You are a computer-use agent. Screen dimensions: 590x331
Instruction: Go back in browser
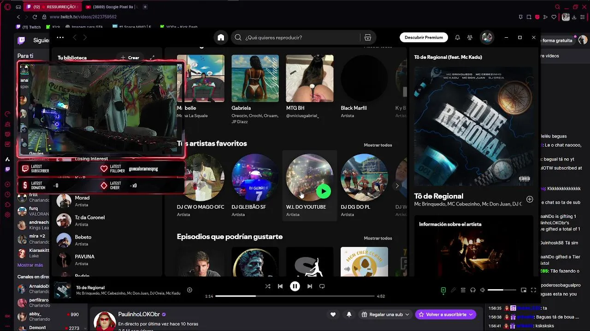point(18,17)
